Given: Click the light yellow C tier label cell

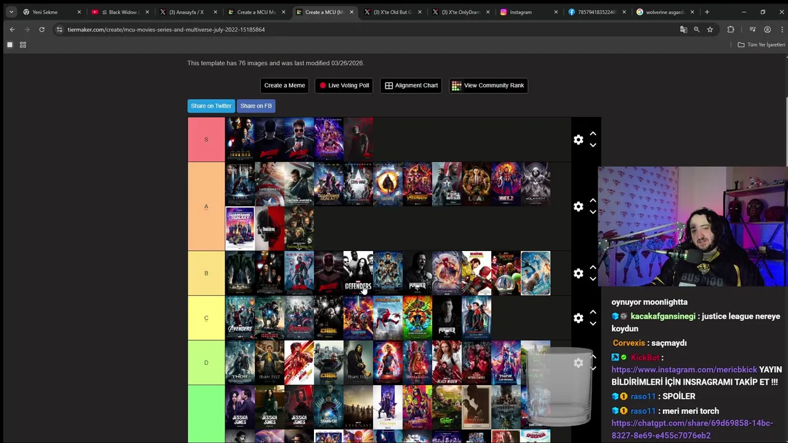Looking at the screenshot, I should tap(206, 318).
